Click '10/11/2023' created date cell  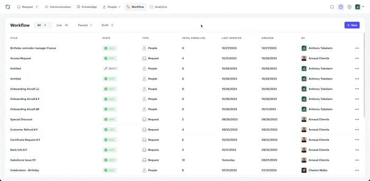coord(269,109)
